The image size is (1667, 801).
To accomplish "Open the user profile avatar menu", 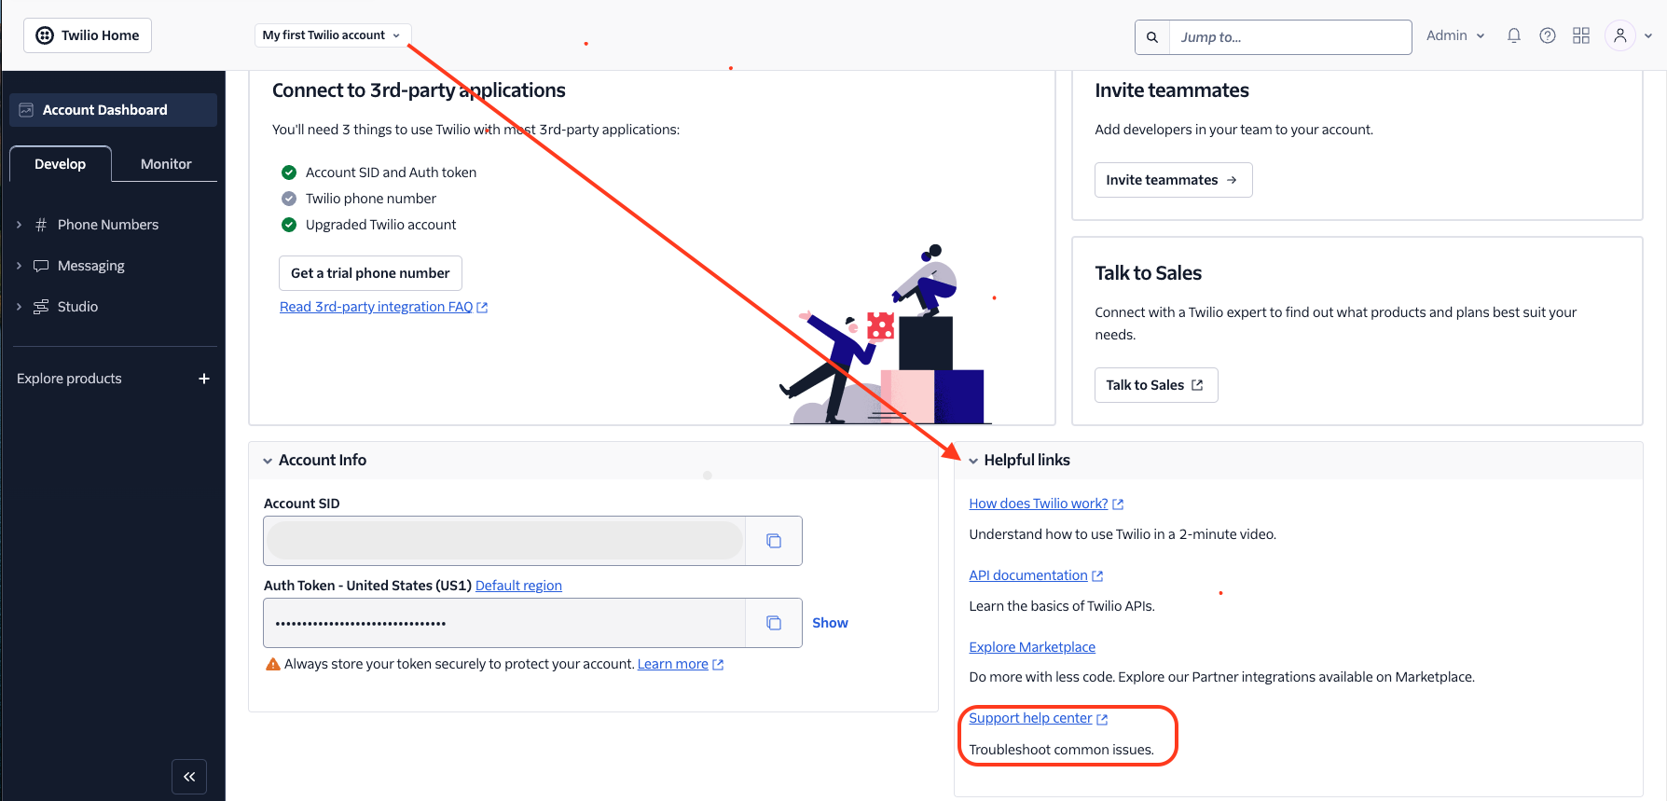I will [1619, 35].
